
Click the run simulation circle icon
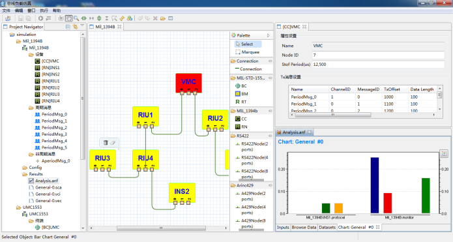click(40, 18)
